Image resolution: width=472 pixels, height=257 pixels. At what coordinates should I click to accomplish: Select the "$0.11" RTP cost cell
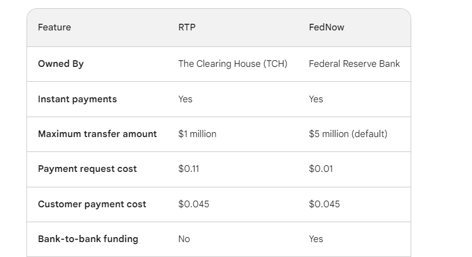click(188, 169)
